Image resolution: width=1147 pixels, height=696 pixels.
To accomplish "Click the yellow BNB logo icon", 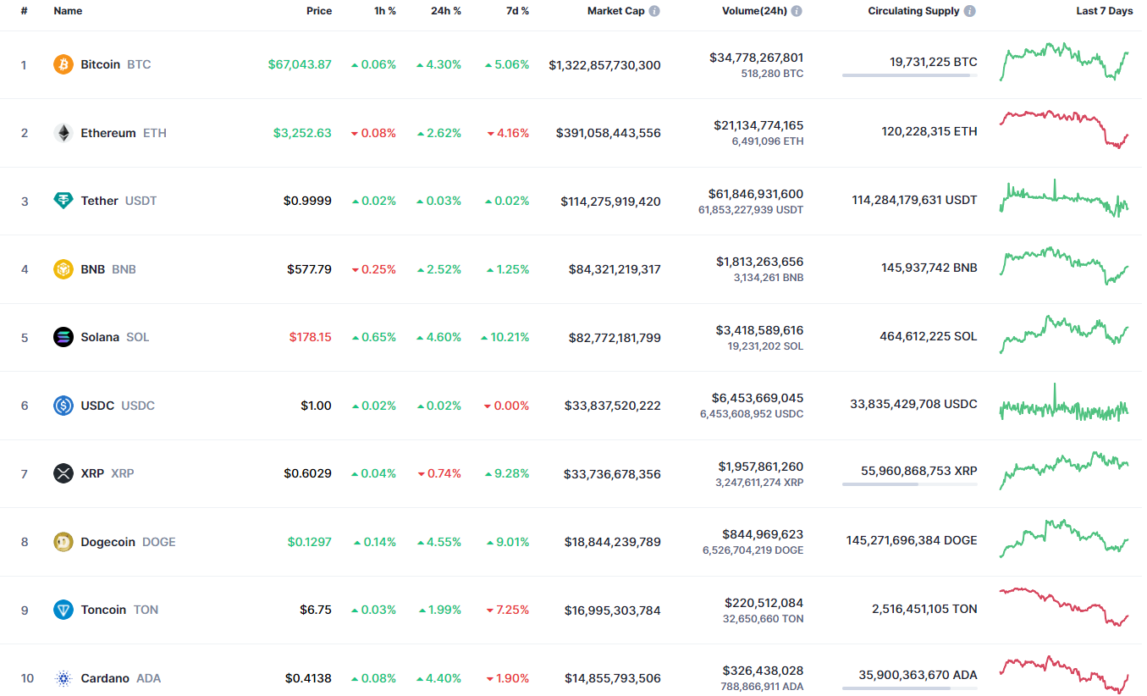I will pyautogui.click(x=63, y=269).
